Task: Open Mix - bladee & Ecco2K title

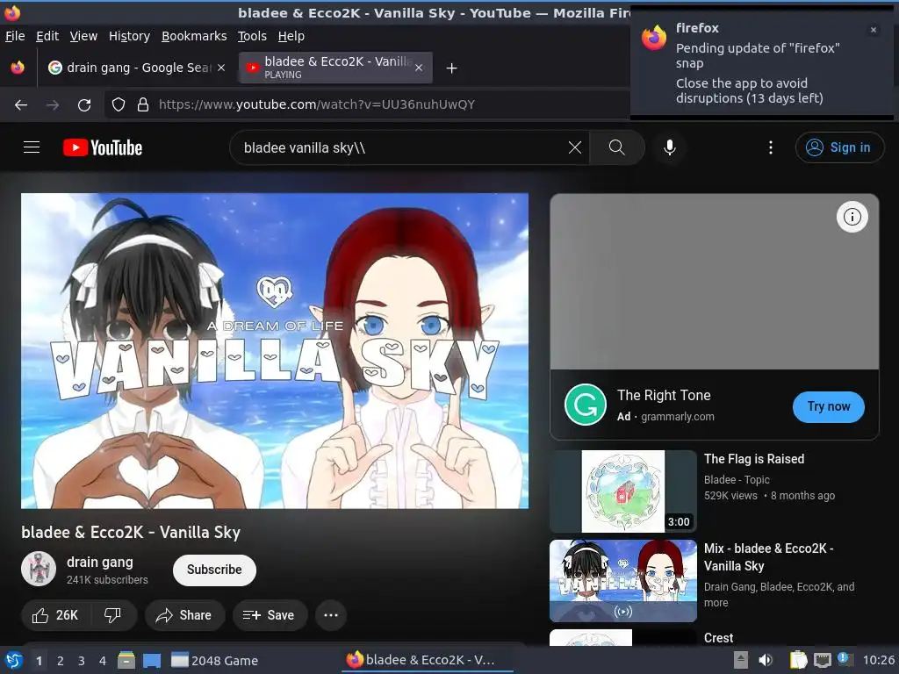Action: point(768,557)
